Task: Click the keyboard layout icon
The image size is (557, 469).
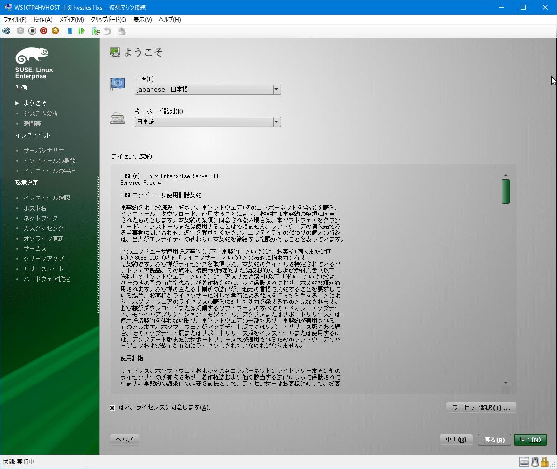Action: coord(117,118)
